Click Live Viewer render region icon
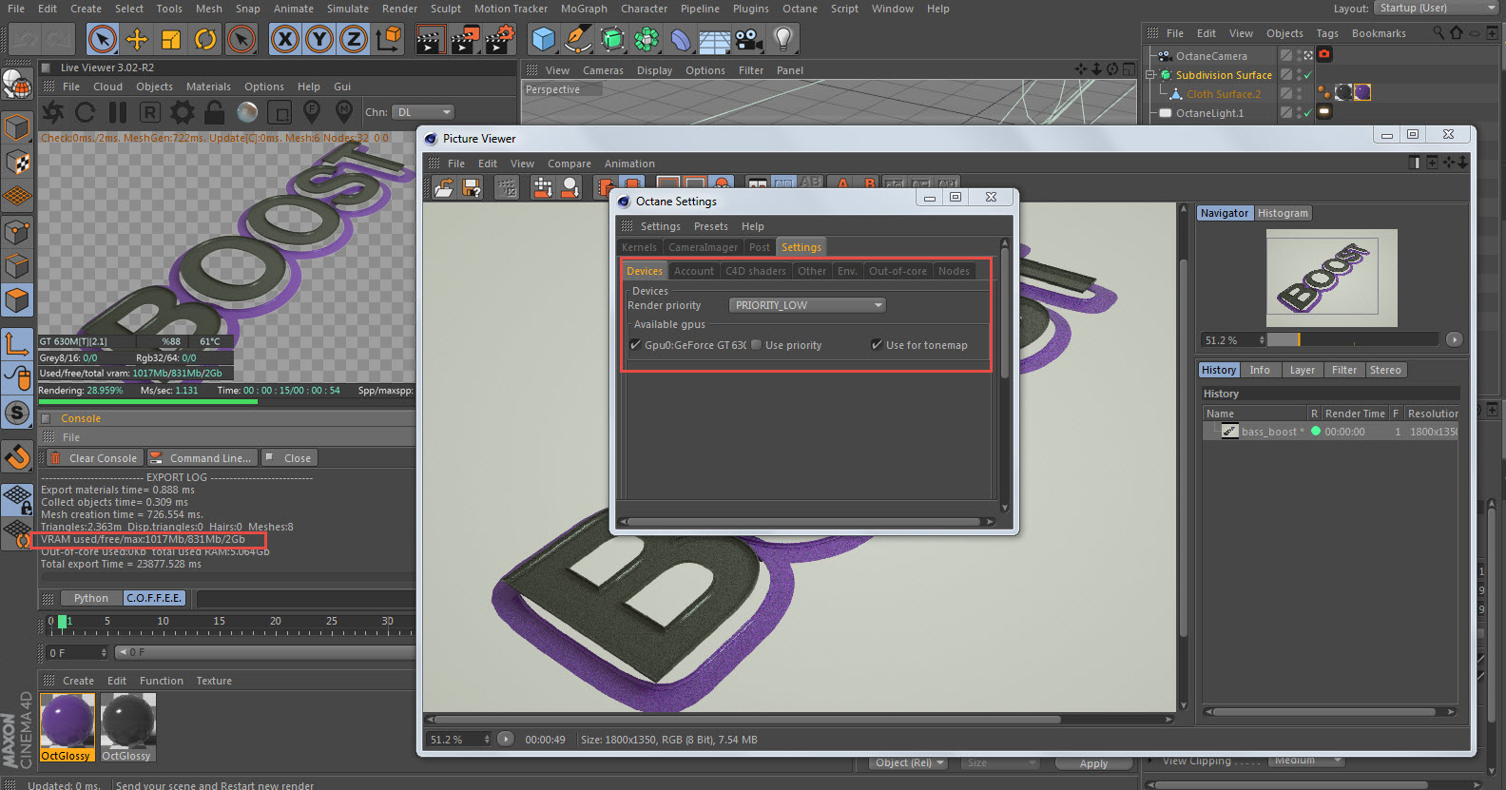Viewport: 1506px width, 790px height. coord(280,112)
